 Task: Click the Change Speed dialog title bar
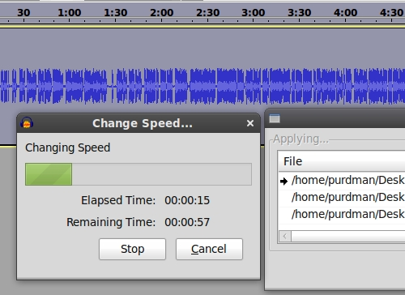point(143,123)
